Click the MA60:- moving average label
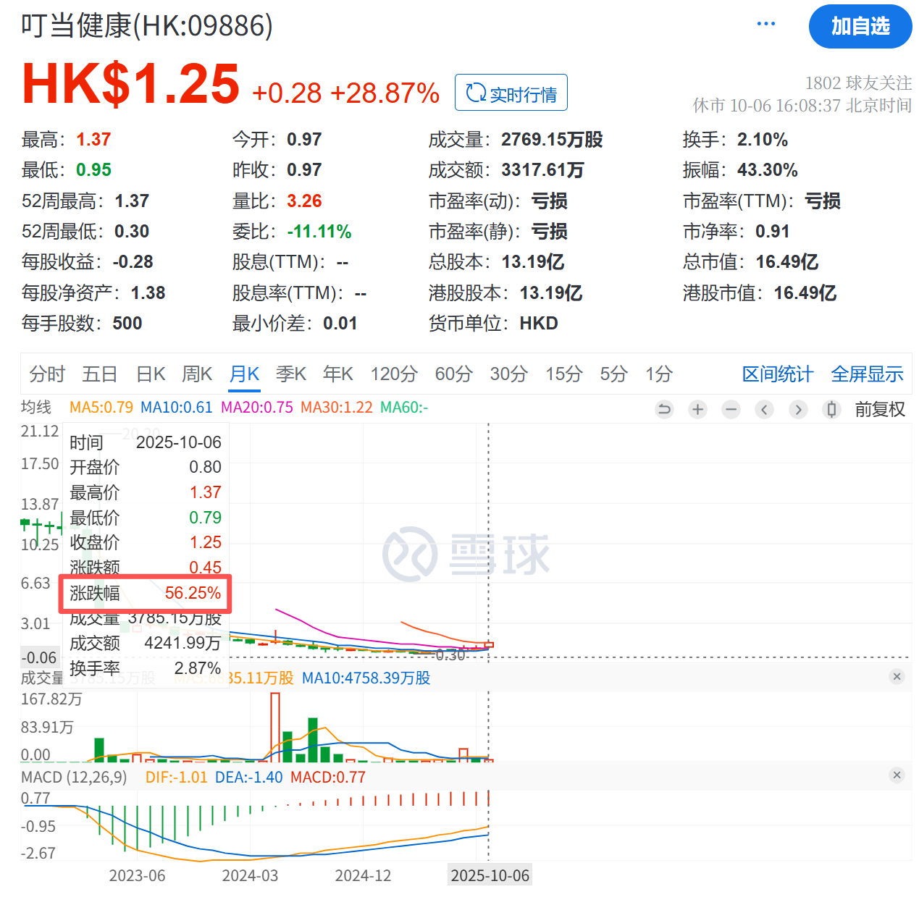 pyautogui.click(x=404, y=408)
